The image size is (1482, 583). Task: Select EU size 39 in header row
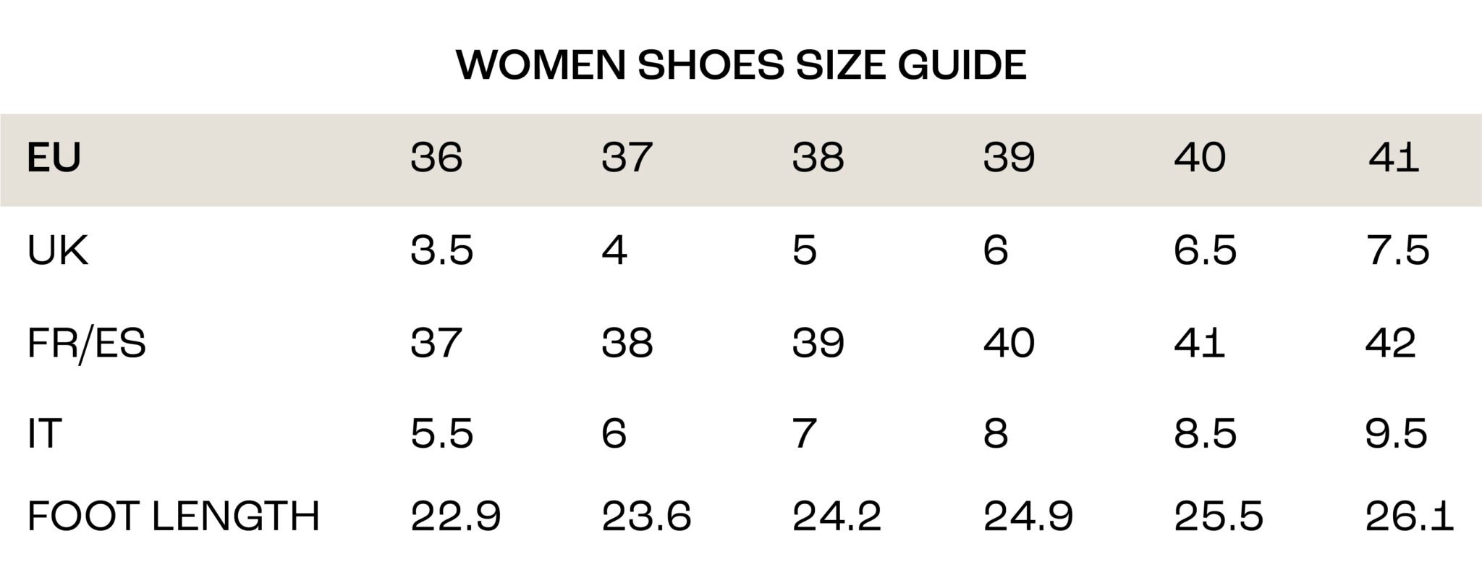[x=1009, y=158]
